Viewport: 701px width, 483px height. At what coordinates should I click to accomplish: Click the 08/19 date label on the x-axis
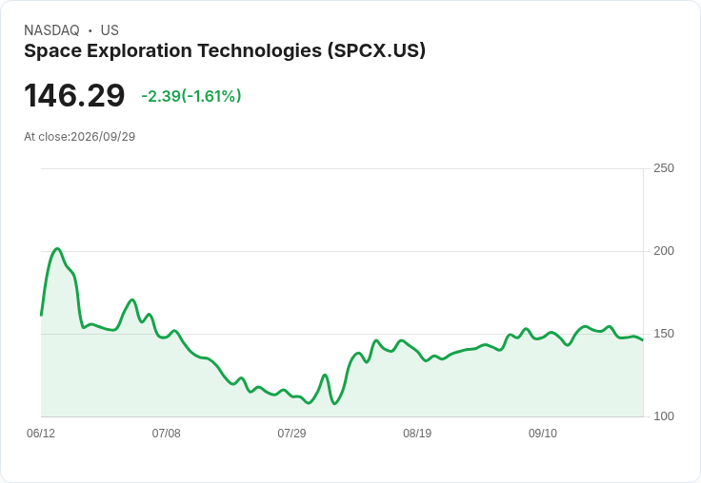click(417, 433)
